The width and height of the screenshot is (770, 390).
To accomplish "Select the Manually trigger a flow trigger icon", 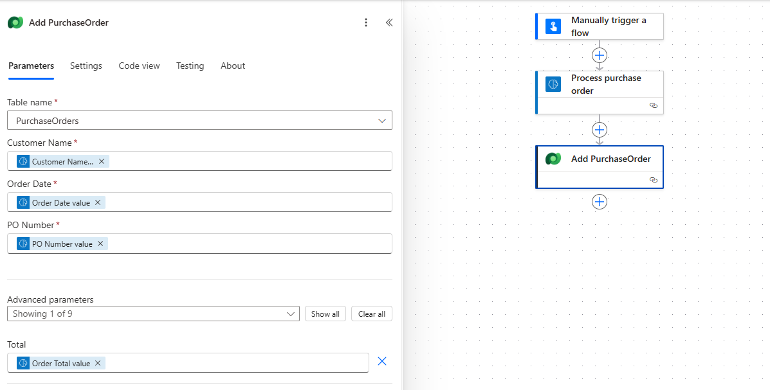I will [553, 26].
